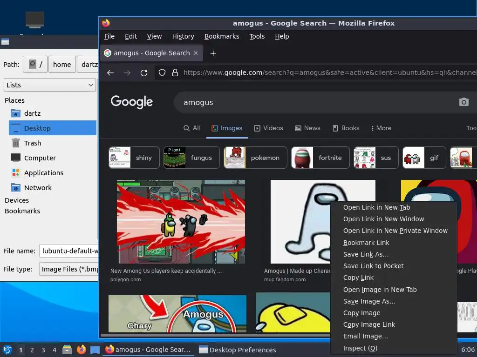The height and width of the screenshot is (357, 477).
Task: Filter images by pokemon chip
Action: click(x=255, y=158)
